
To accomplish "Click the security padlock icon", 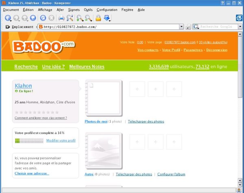I will [98, 18].
